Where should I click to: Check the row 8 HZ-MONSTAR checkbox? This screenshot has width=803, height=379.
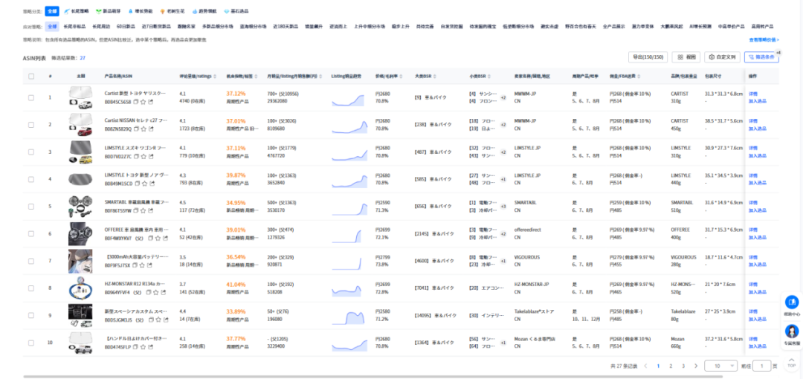point(31,288)
